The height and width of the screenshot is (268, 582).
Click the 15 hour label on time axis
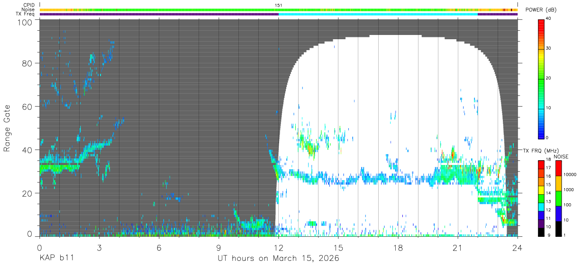[338, 248]
